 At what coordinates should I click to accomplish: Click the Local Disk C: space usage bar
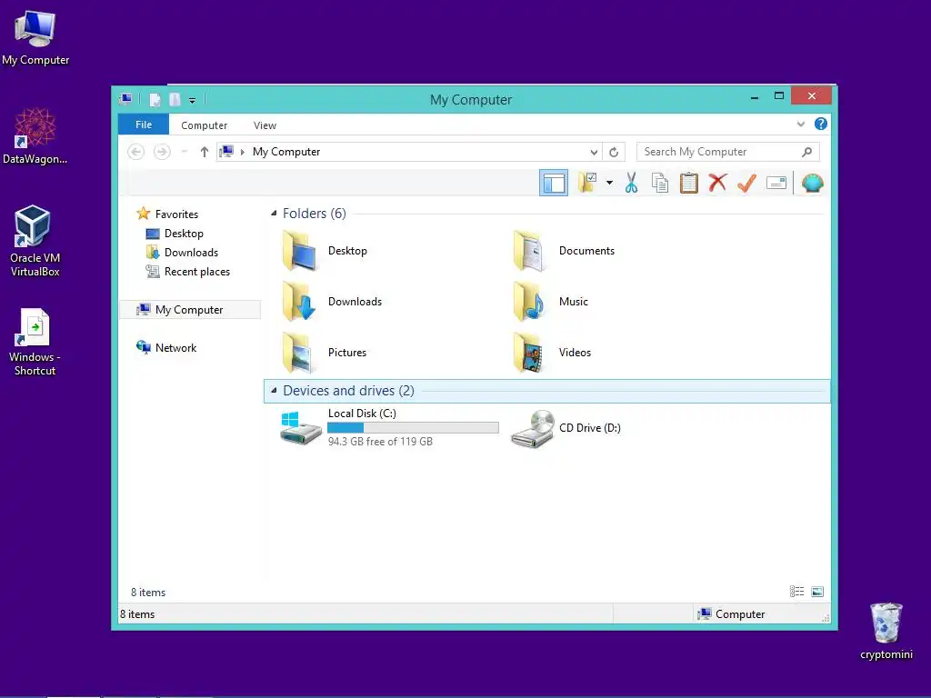[414, 427]
